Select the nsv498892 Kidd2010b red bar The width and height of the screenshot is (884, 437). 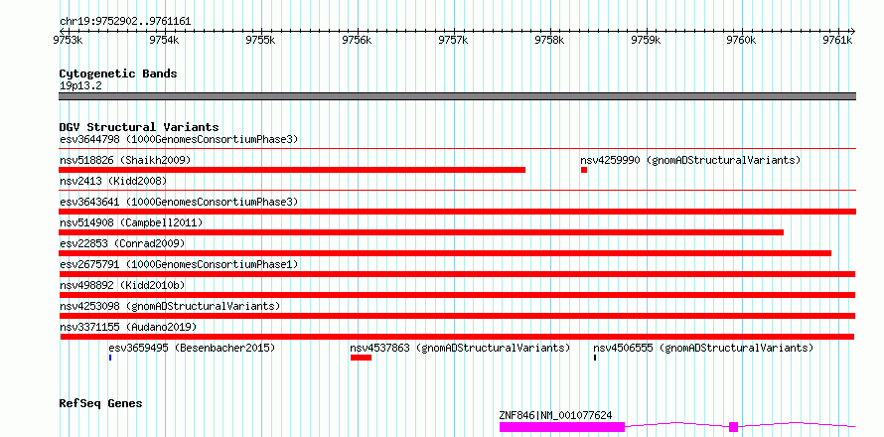click(x=457, y=295)
